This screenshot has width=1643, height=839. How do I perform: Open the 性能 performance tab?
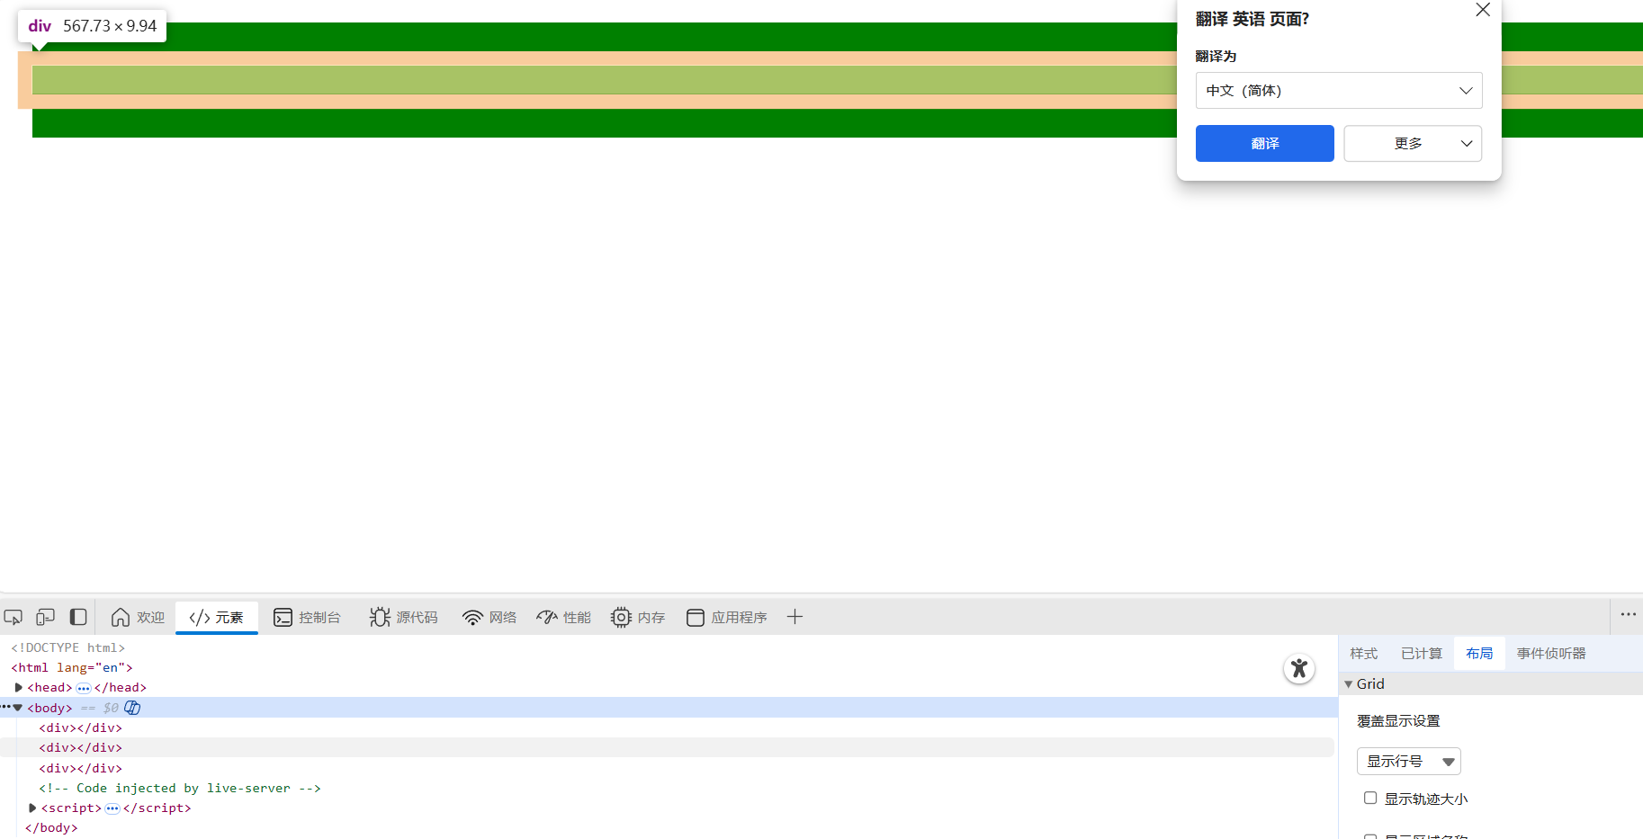pyautogui.click(x=564, y=618)
